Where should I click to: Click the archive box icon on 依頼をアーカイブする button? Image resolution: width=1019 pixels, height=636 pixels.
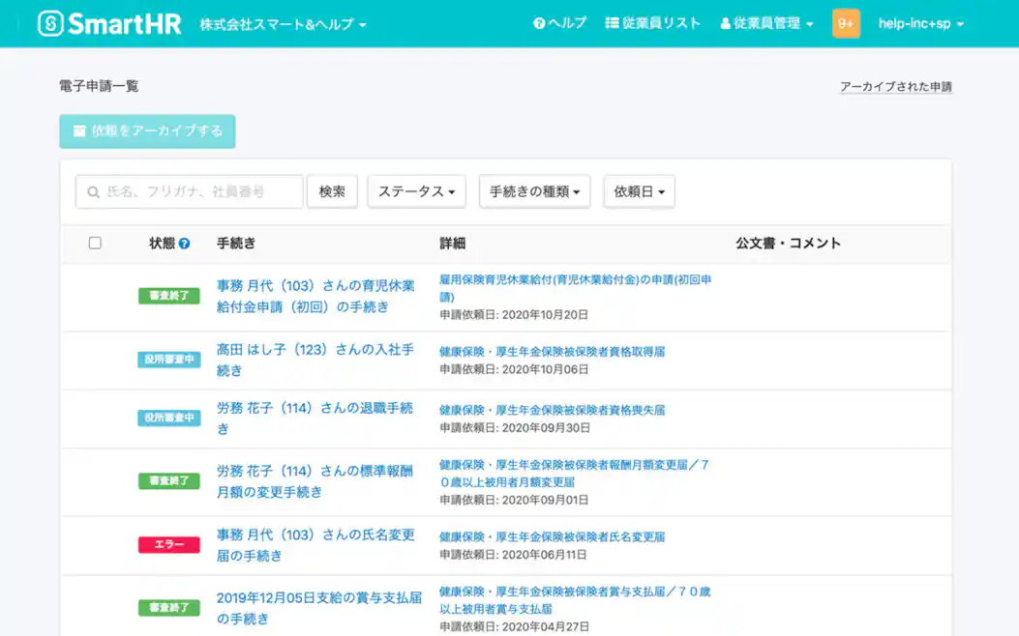tap(80, 130)
